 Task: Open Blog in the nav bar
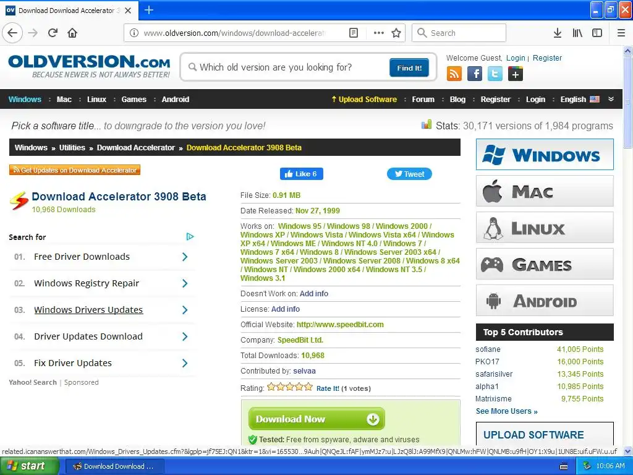pos(458,100)
